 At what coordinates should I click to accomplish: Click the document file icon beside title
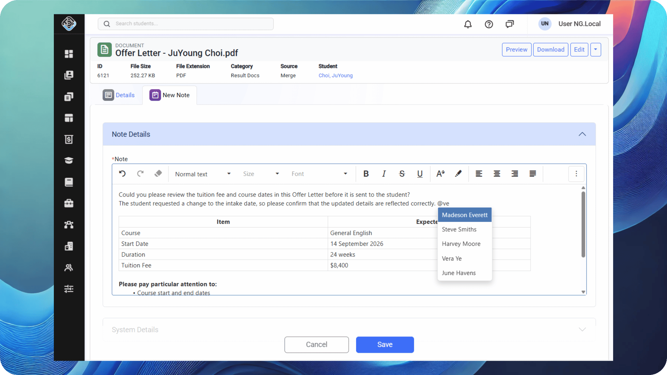click(105, 50)
